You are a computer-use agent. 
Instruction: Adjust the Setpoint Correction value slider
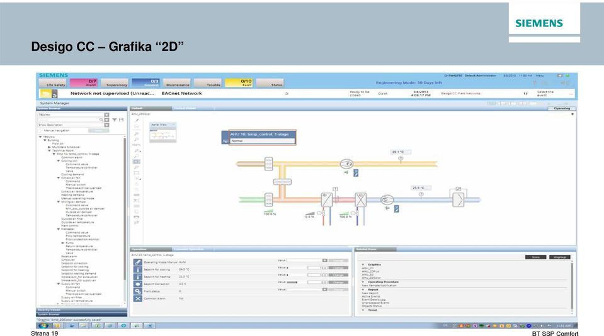tap(297, 283)
